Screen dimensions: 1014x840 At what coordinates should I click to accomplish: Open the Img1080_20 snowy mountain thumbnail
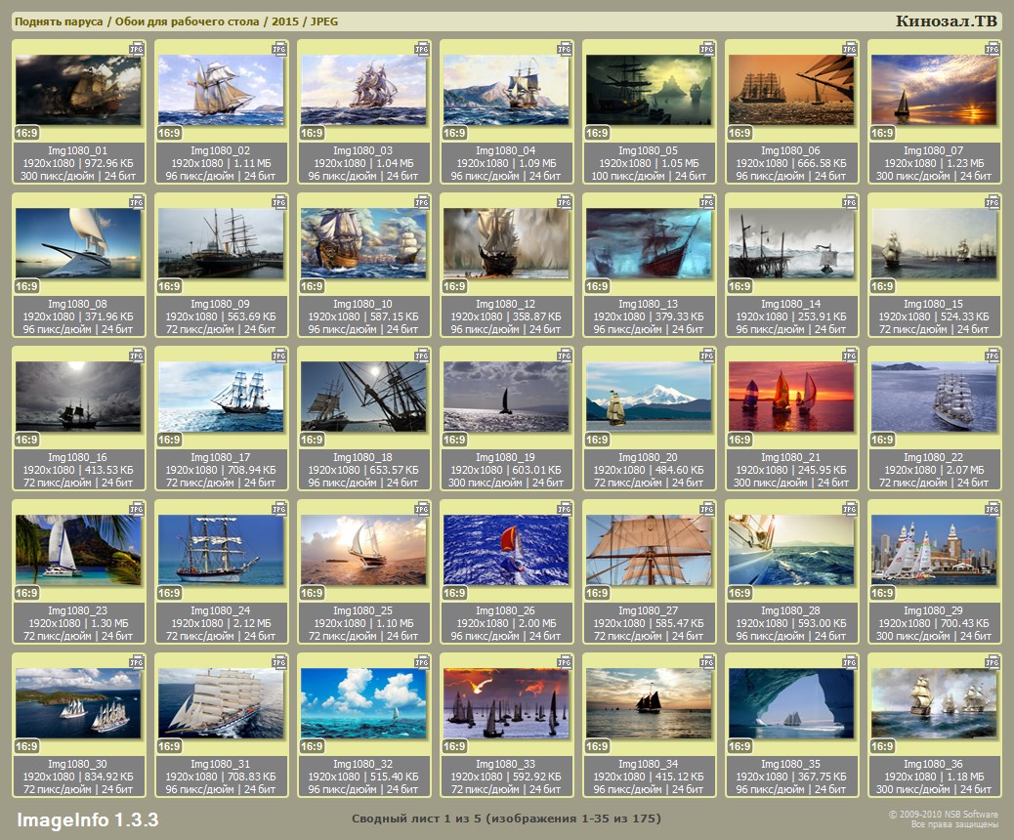point(649,397)
